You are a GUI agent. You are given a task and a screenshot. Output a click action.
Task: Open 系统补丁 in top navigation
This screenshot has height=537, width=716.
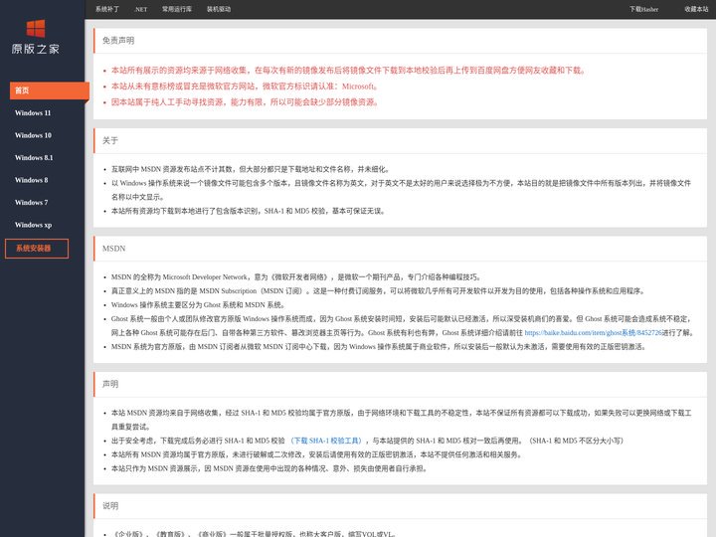coord(107,9)
